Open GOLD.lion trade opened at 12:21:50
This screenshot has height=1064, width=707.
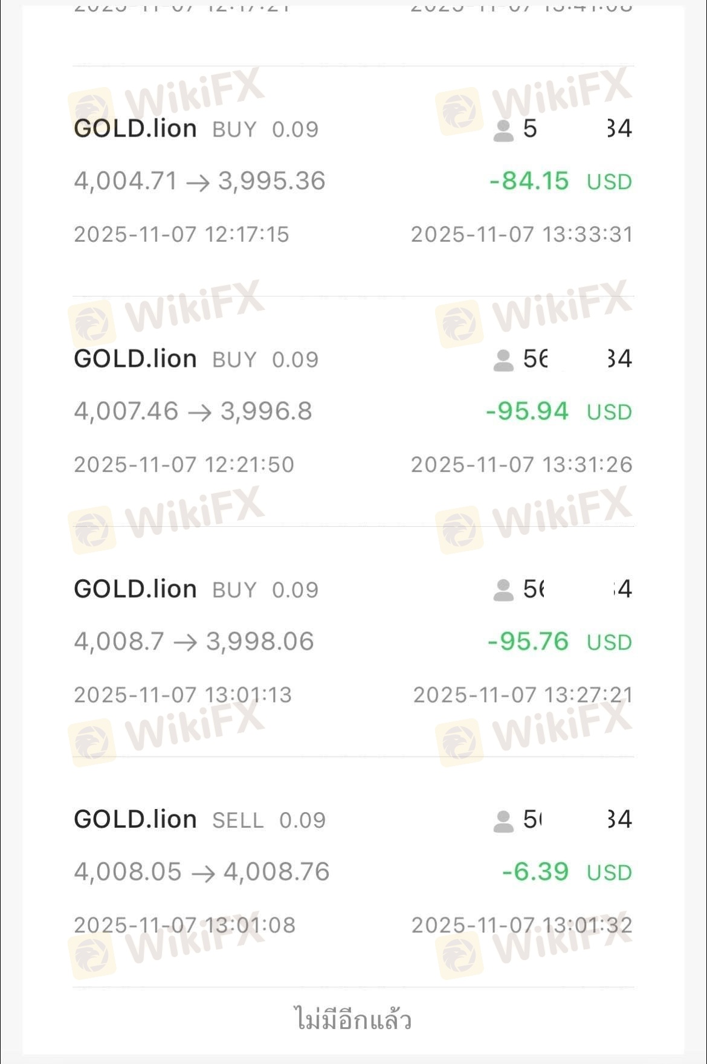[x=135, y=359]
